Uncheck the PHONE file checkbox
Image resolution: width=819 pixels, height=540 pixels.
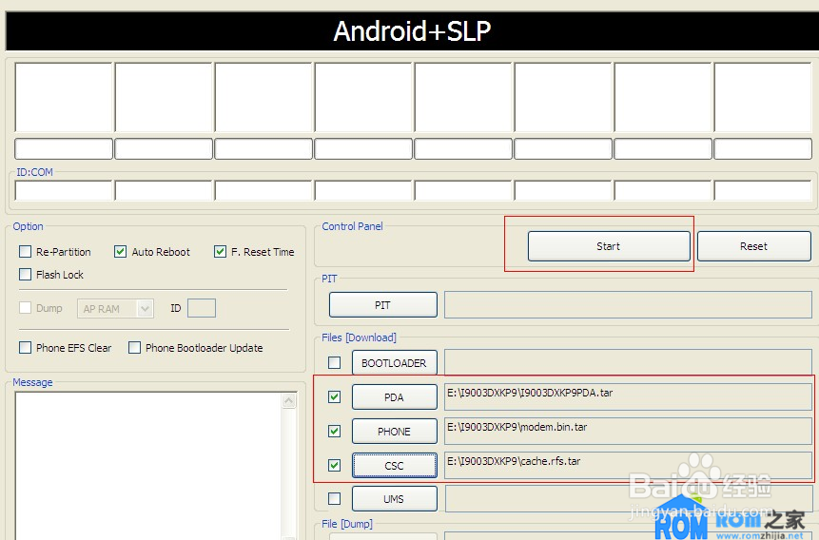coord(334,431)
